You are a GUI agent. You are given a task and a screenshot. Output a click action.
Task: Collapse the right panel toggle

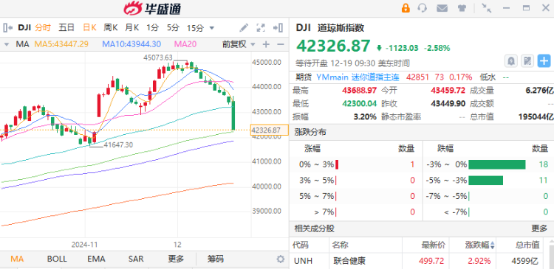(x=278, y=27)
